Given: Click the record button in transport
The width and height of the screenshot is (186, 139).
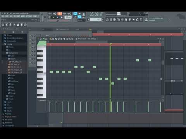Looking at the screenshot, I should pyautogui.click(x=62, y=17).
